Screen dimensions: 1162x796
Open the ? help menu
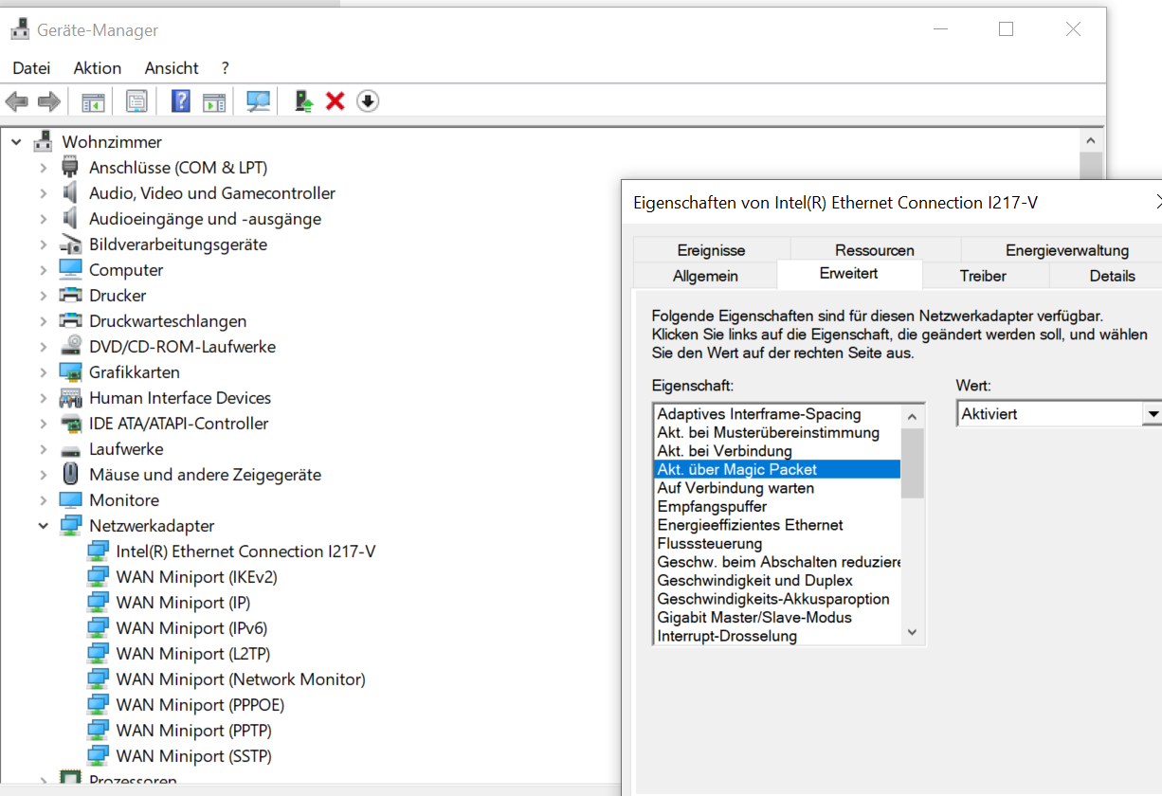click(x=225, y=68)
